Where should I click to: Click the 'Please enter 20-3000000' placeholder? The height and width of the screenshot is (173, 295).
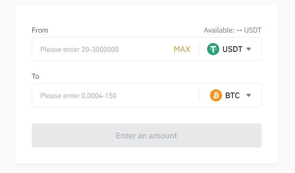pyautogui.click(x=79, y=49)
